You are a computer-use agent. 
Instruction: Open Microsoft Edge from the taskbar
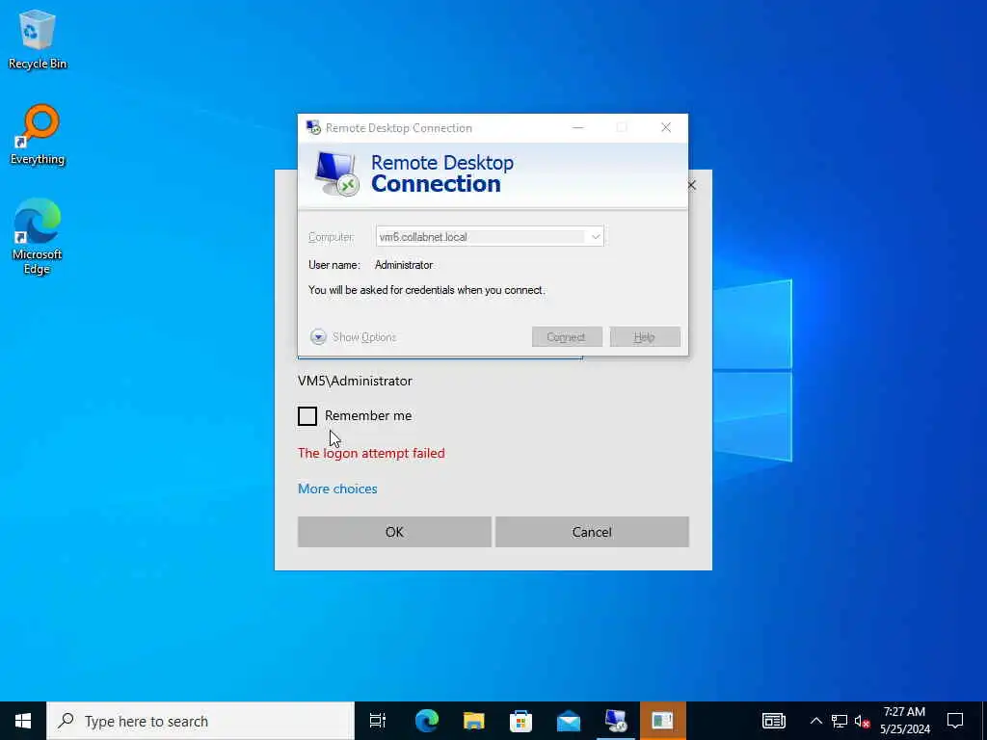(x=426, y=721)
